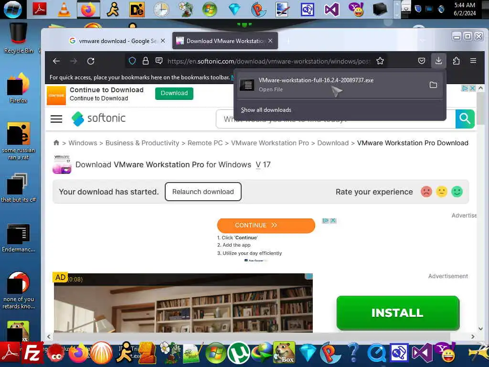Click the orange CONTINUE ad button
This screenshot has height=367, width=489.
266,226
